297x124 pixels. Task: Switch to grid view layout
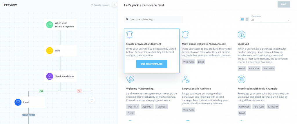[242, 19]
